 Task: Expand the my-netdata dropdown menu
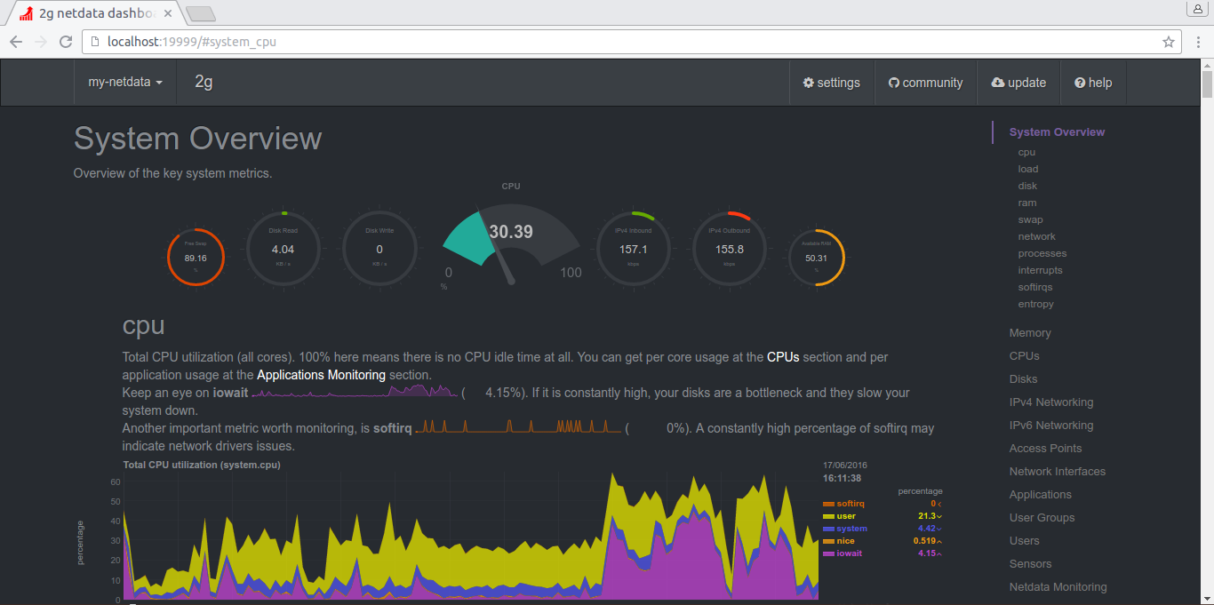click(125, 83)
